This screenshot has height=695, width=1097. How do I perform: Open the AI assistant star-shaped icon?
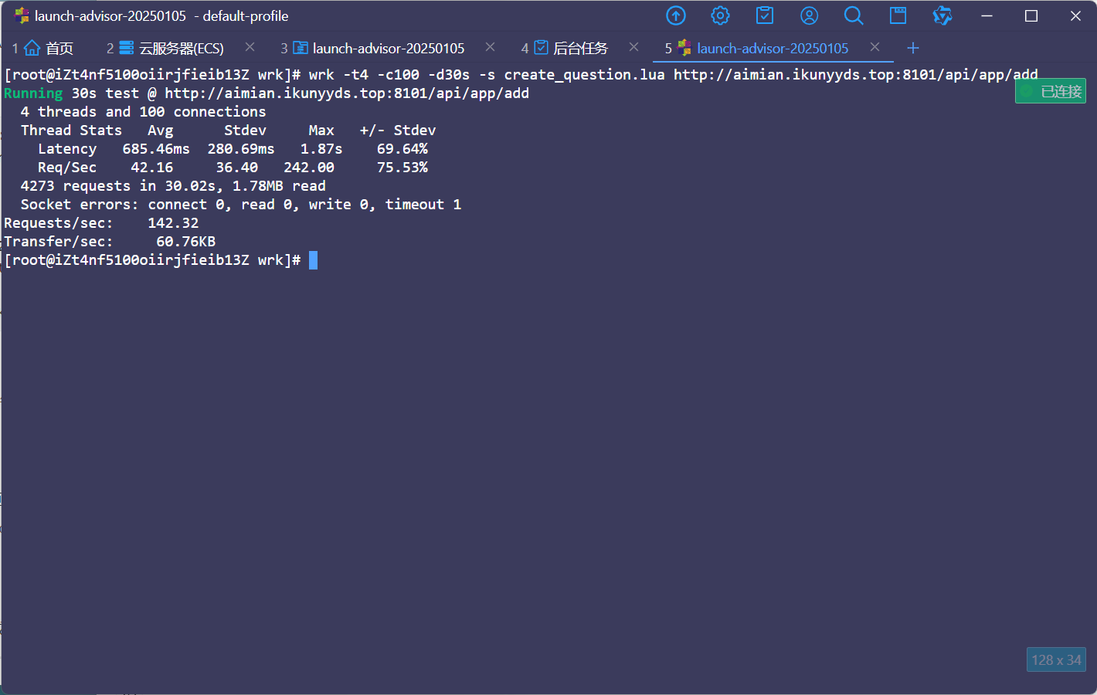point(942,15)
